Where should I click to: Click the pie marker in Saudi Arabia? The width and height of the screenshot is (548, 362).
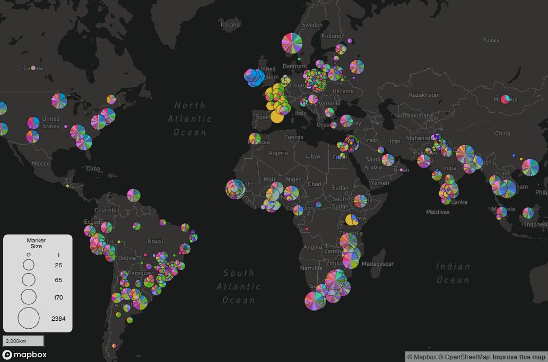(388, 160)
